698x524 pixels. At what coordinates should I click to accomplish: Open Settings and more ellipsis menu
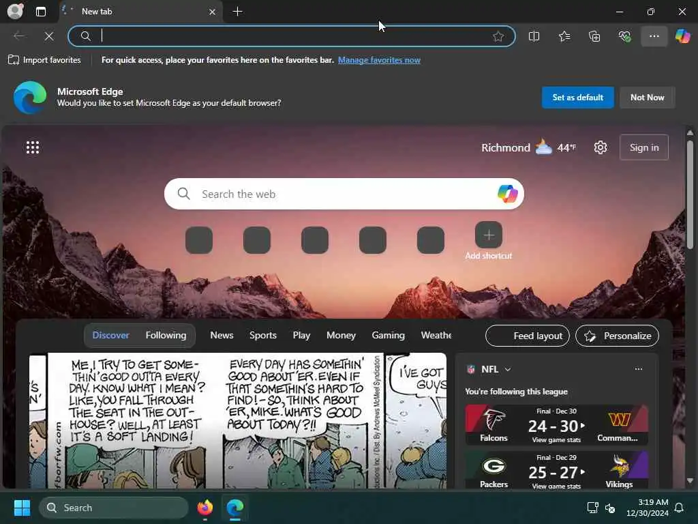[x=654, y=36]
